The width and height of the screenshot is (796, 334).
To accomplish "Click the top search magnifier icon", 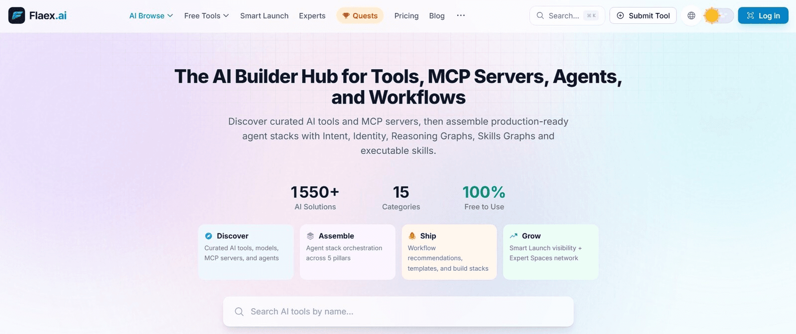I will coord(540,15).
